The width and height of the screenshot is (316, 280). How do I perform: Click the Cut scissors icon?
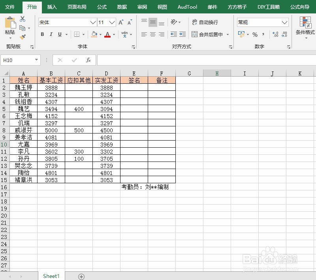[23, 19]
